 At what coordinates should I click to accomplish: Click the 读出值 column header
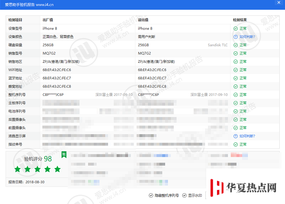pos(143,20)
